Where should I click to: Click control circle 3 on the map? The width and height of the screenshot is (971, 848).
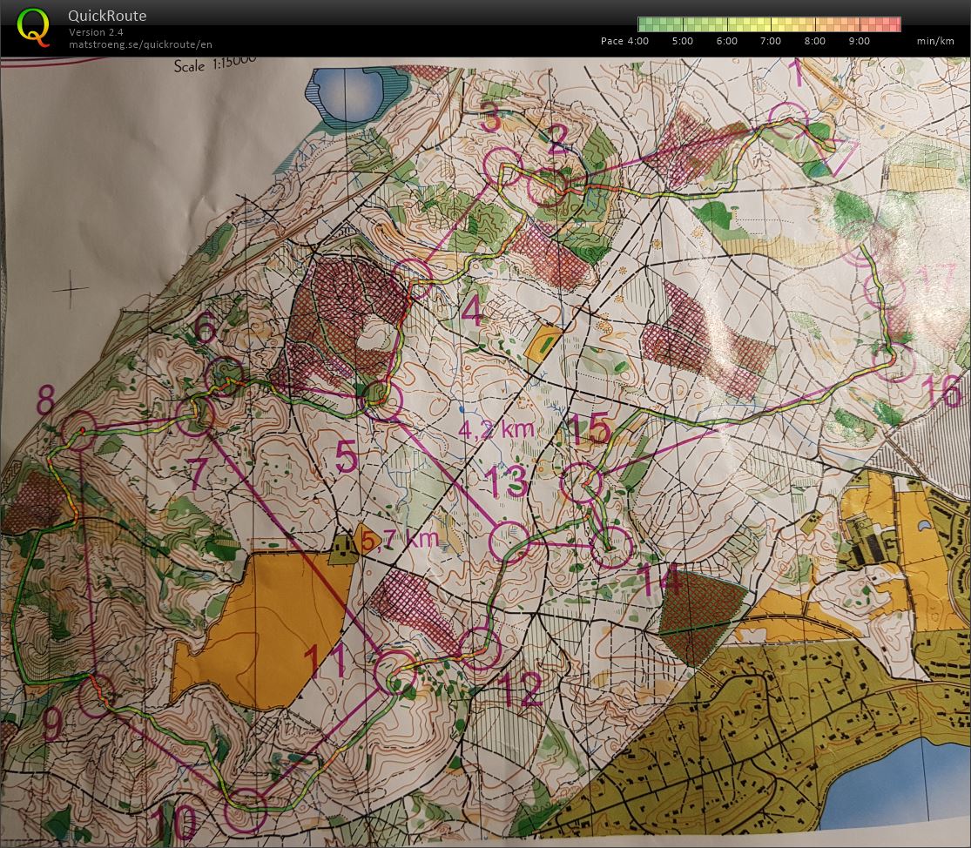point(502,167)
